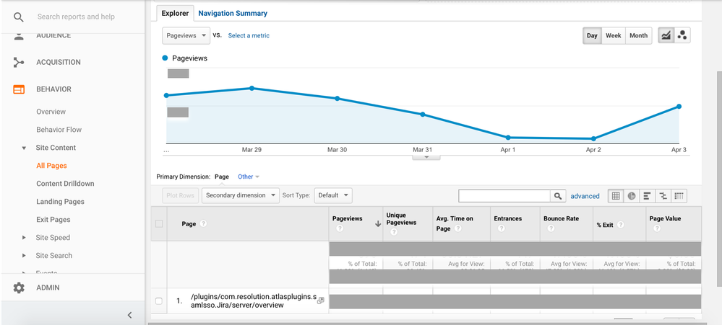Set graph granularity to Day
Screen dimensions: 722x325
tap(592, 35)
